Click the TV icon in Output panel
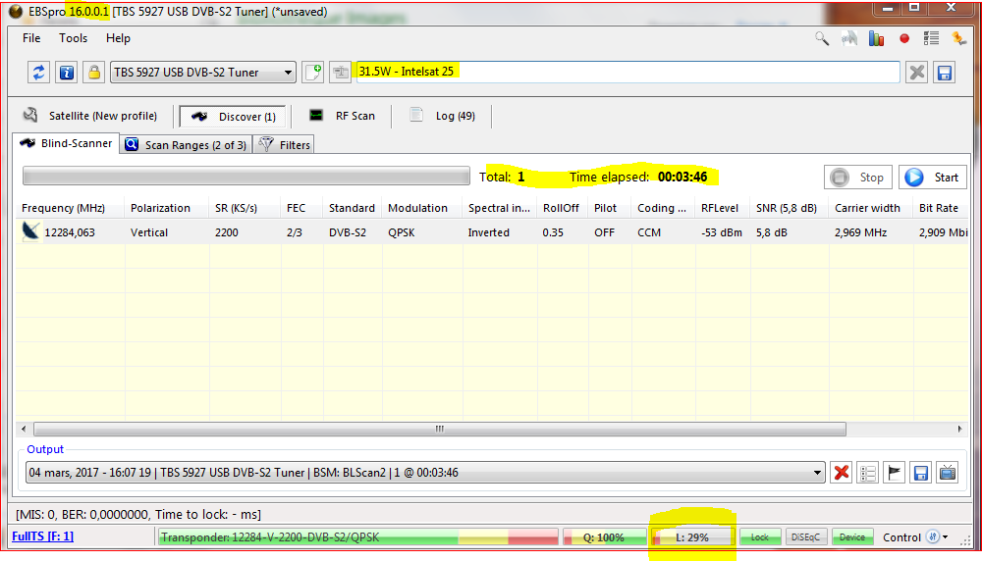The width and height of the screenshot is (982, 561). tap(947, 473)
